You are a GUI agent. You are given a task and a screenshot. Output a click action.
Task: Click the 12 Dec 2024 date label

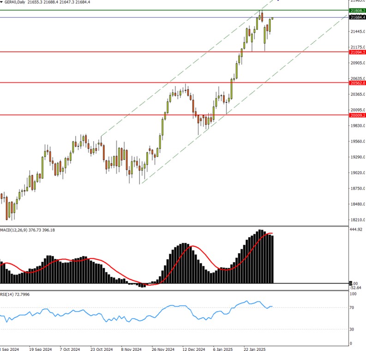tap(193, 349)
